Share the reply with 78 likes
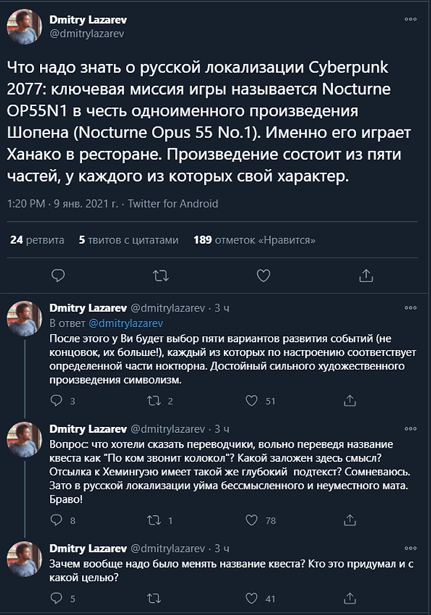Image resolution: width=431 pixels, height=615 pixels. click(x=350, y=520)
